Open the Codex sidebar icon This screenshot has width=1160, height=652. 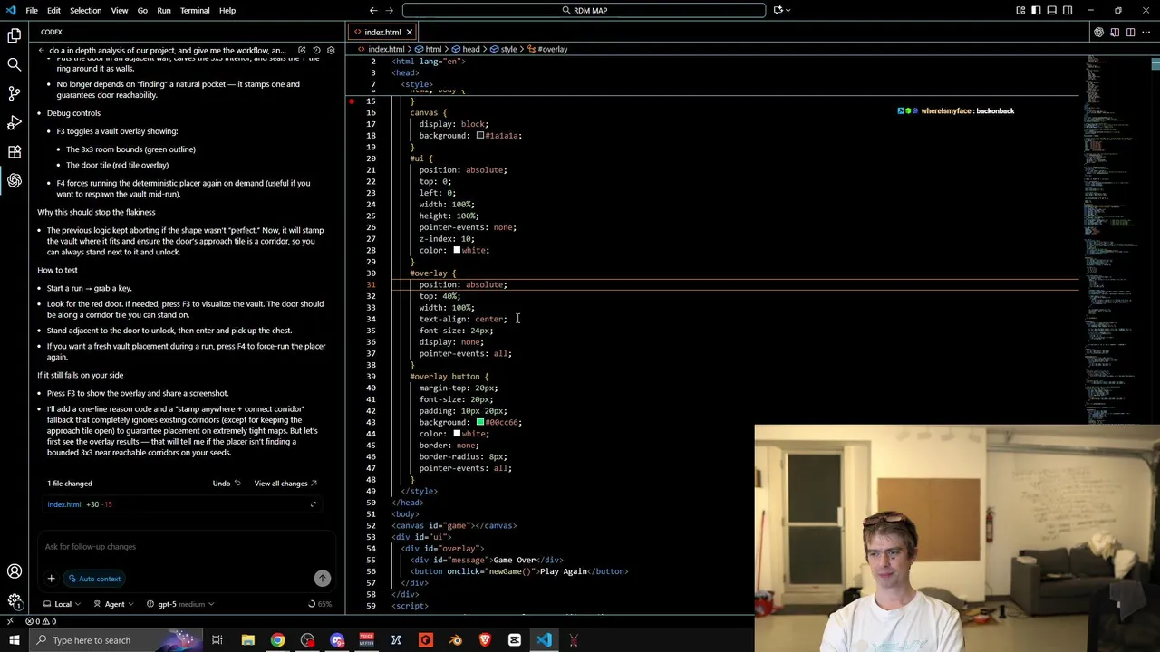coord(14,180)
